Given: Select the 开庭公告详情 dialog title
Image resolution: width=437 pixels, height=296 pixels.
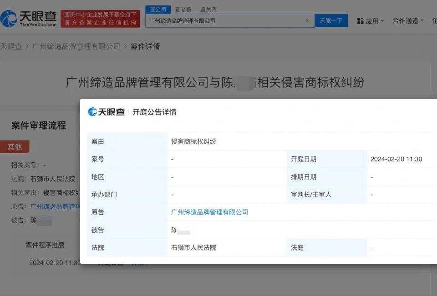Looking at the screenshot, I should pos(154,112).
